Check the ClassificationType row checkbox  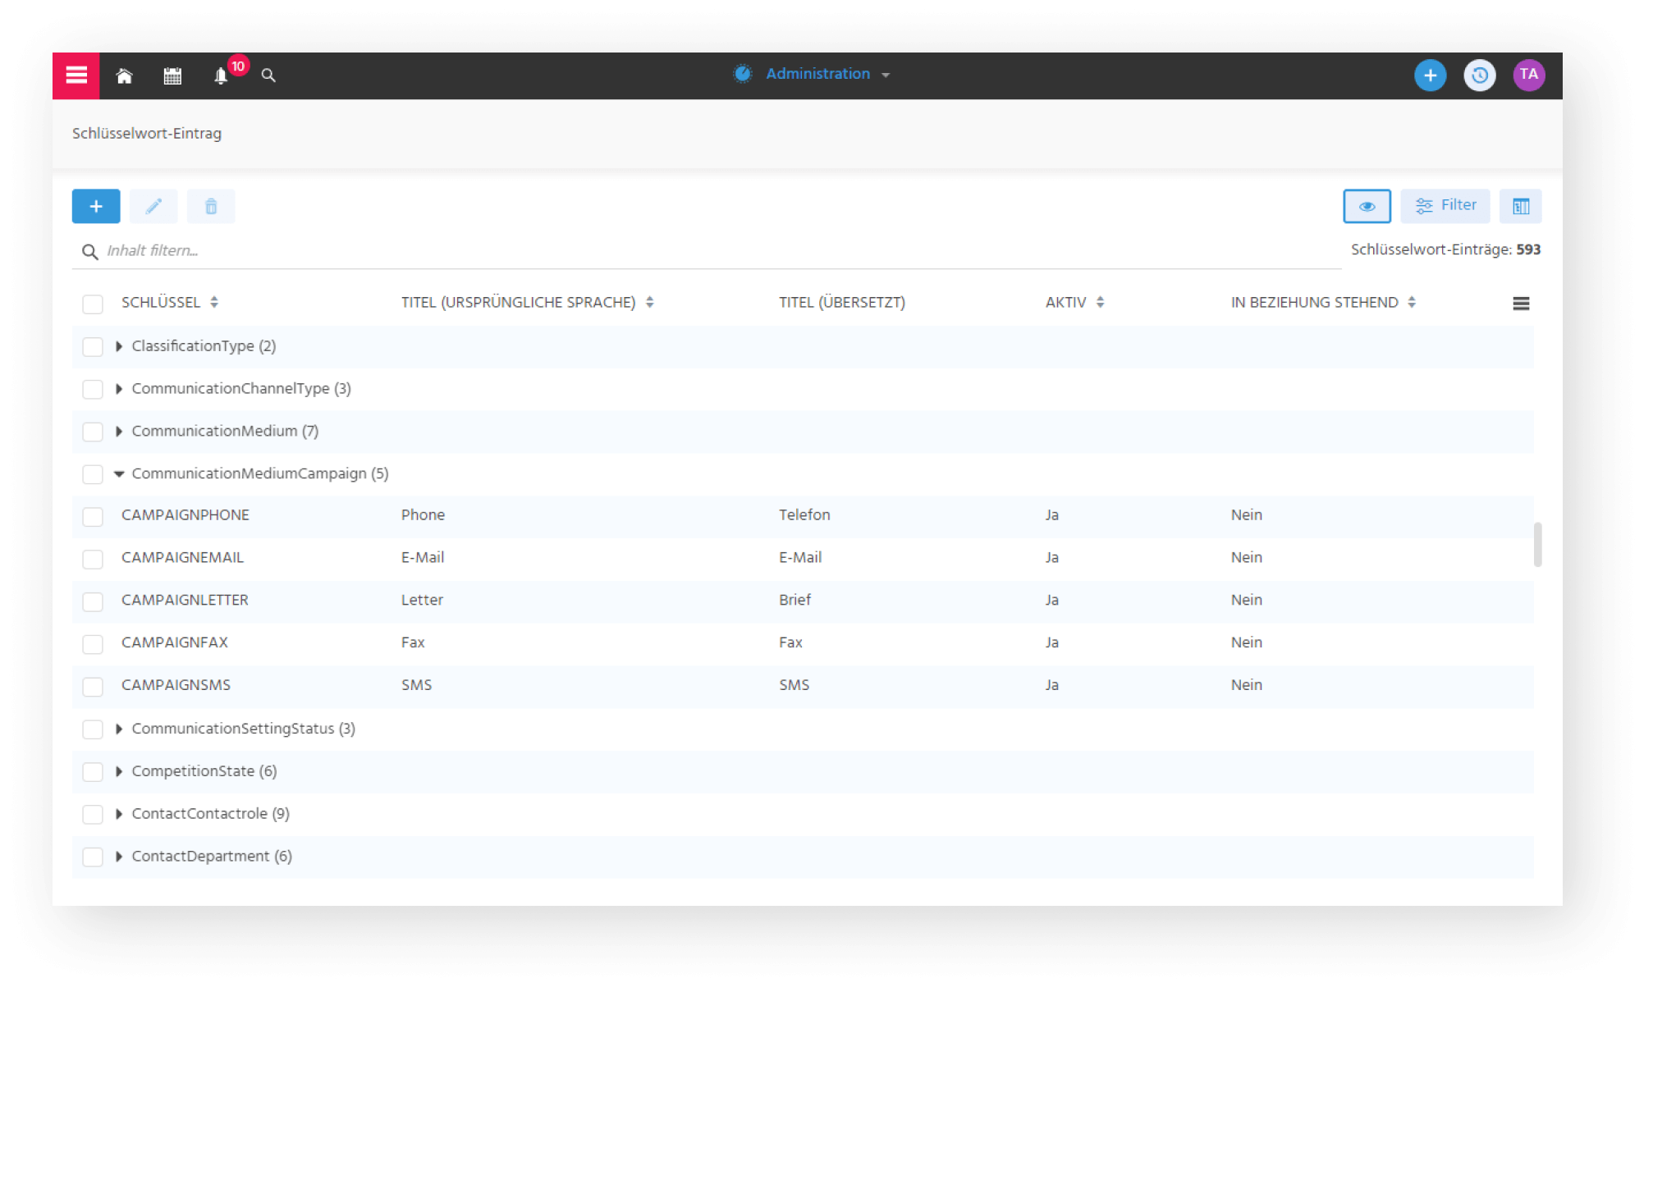tap(93, 346)
